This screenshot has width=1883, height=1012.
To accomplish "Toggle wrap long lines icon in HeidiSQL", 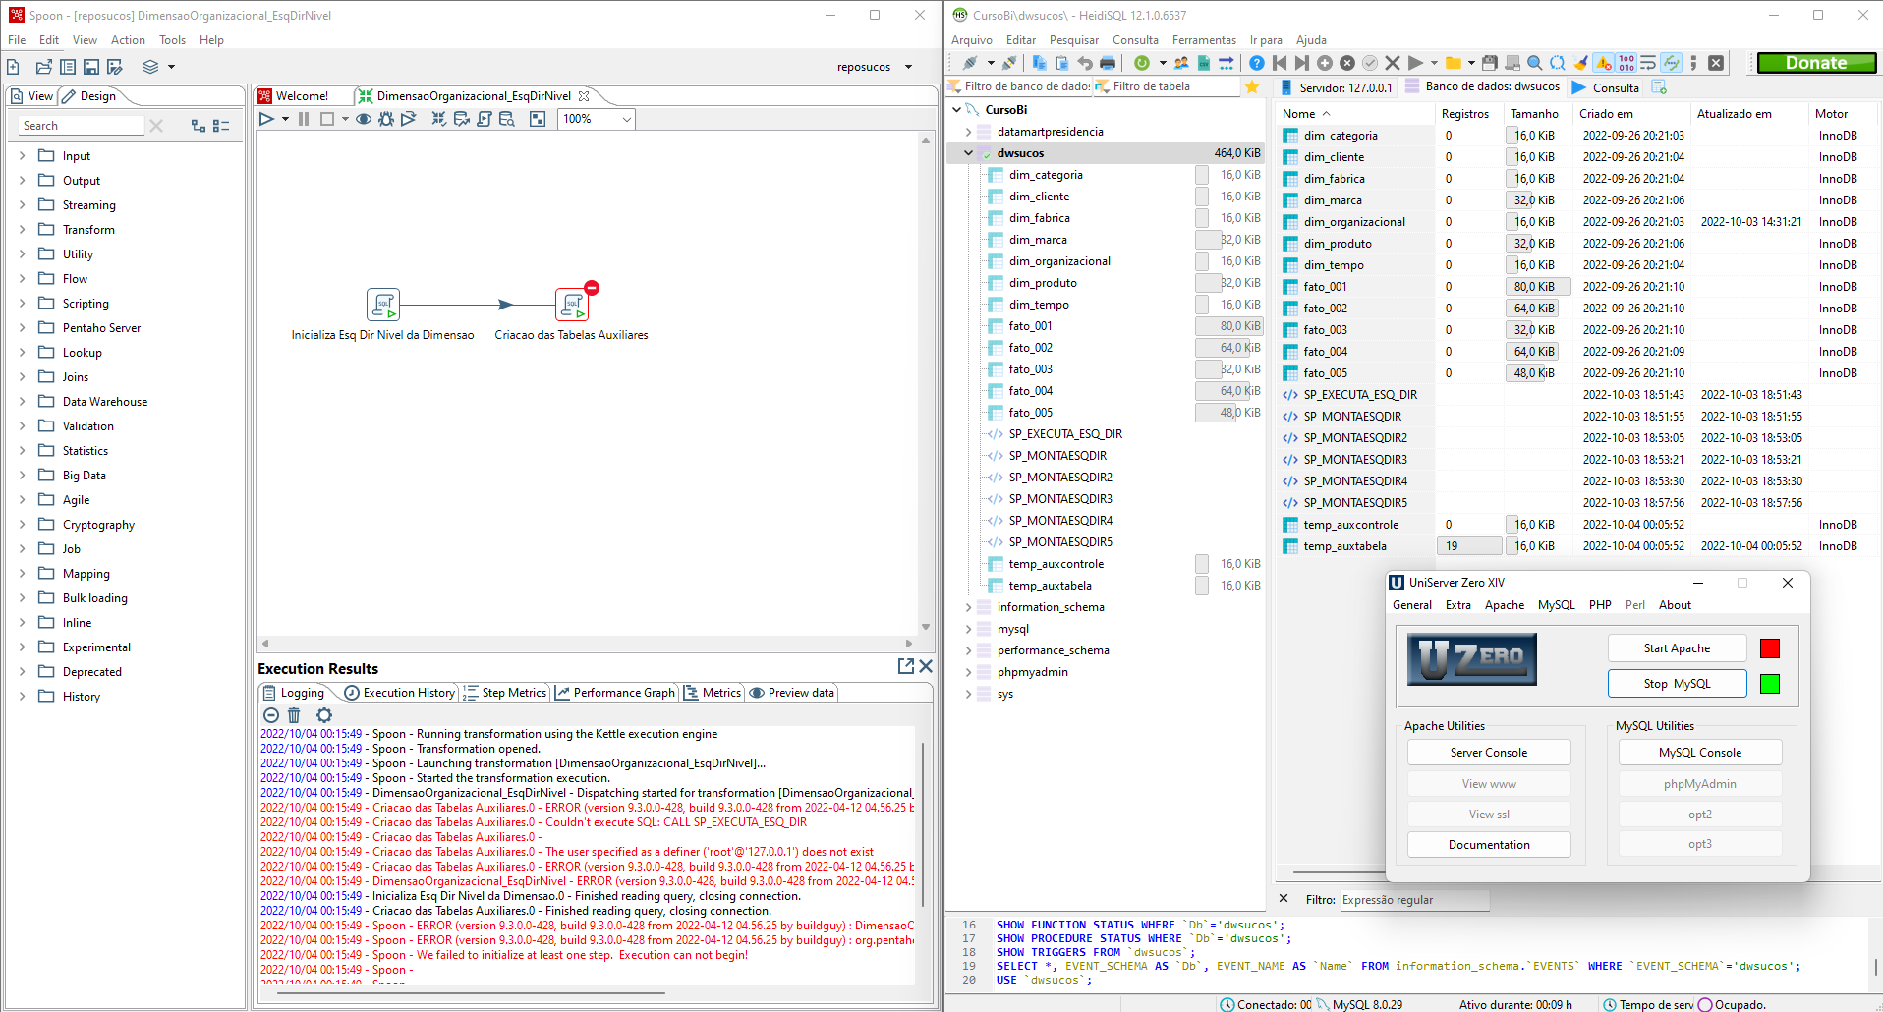I will tap(1649, 63).
